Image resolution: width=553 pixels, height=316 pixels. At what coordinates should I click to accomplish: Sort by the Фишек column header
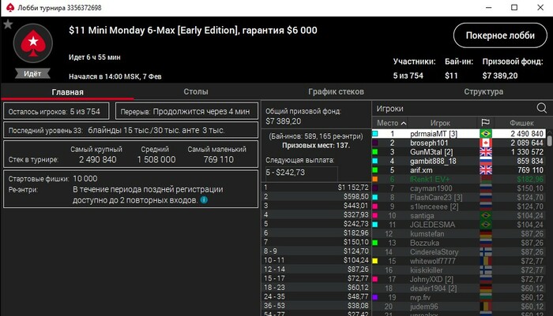(521, 123)
